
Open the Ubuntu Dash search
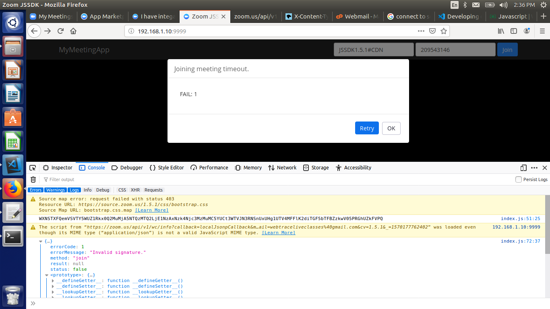pyautogui.click(x=13, y=23)
